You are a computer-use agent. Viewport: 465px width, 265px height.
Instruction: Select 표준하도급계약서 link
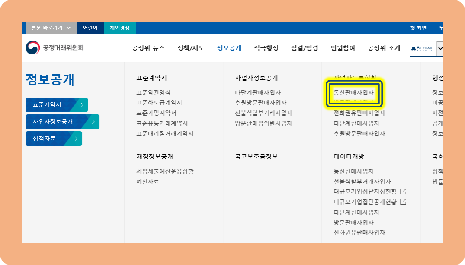click(x=159, y=103)
